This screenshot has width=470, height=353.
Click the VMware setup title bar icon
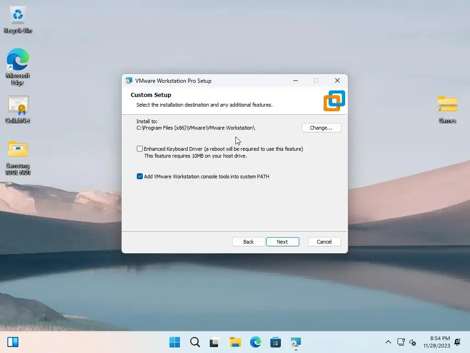(129, 81)
